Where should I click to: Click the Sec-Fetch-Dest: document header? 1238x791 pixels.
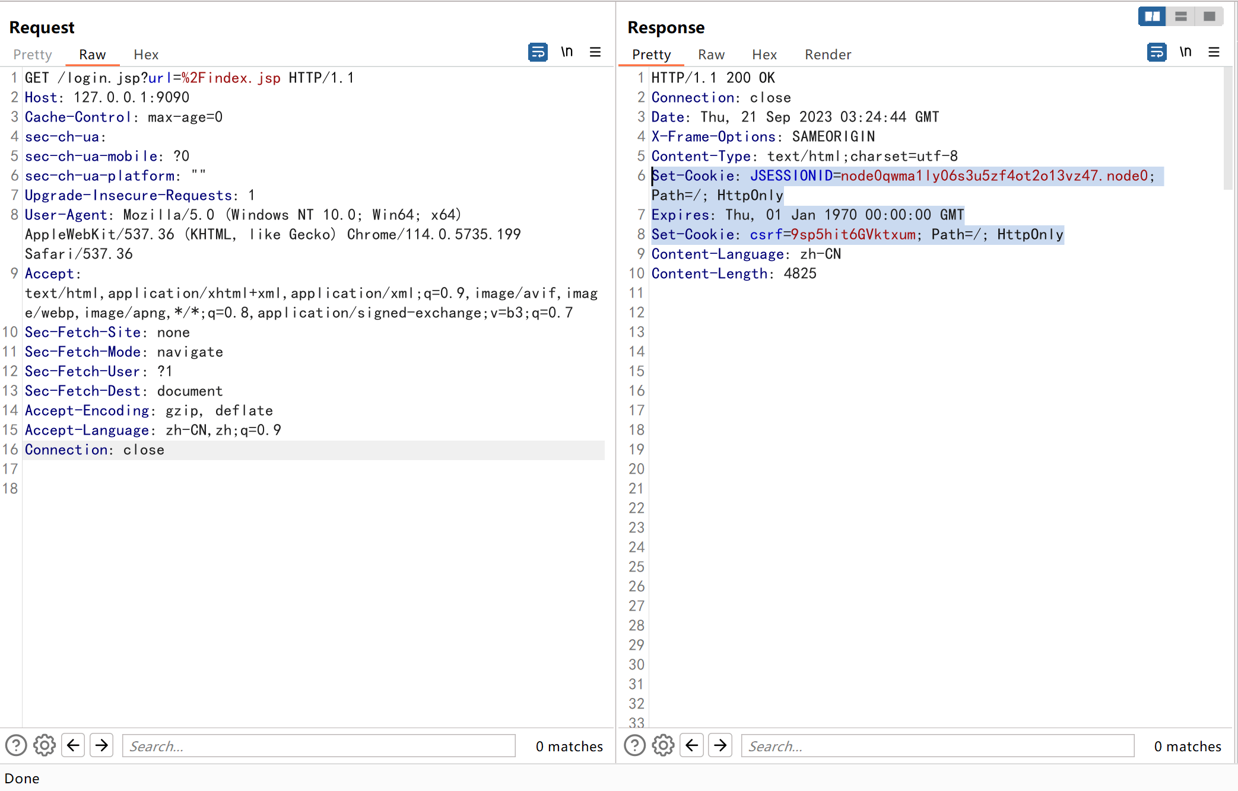[x=124, y=391]
